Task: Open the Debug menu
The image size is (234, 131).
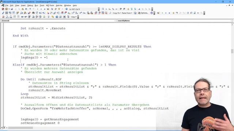Action: click(30, 5)
